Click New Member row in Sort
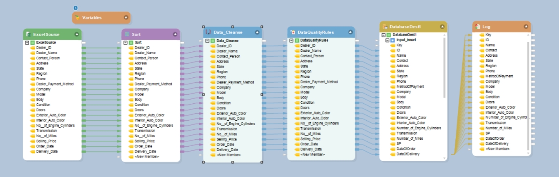The image size is (559, 177). tap(147, 156)
